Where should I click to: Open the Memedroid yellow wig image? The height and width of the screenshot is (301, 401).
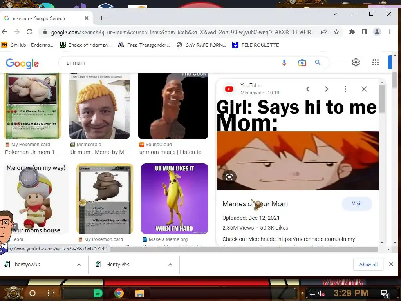tap(99, 106)
